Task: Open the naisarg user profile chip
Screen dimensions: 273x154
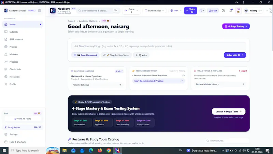Action: pos(253,11)
